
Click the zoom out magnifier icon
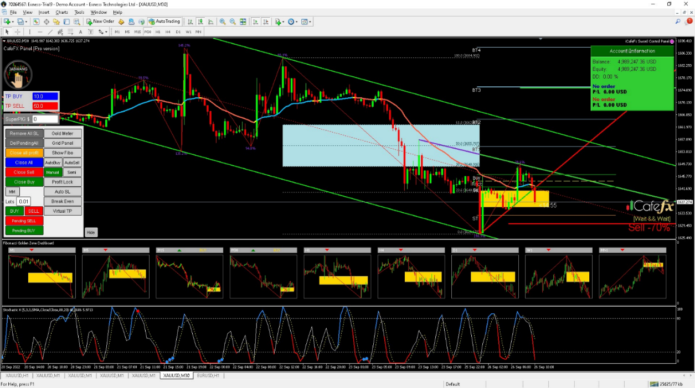233,22
